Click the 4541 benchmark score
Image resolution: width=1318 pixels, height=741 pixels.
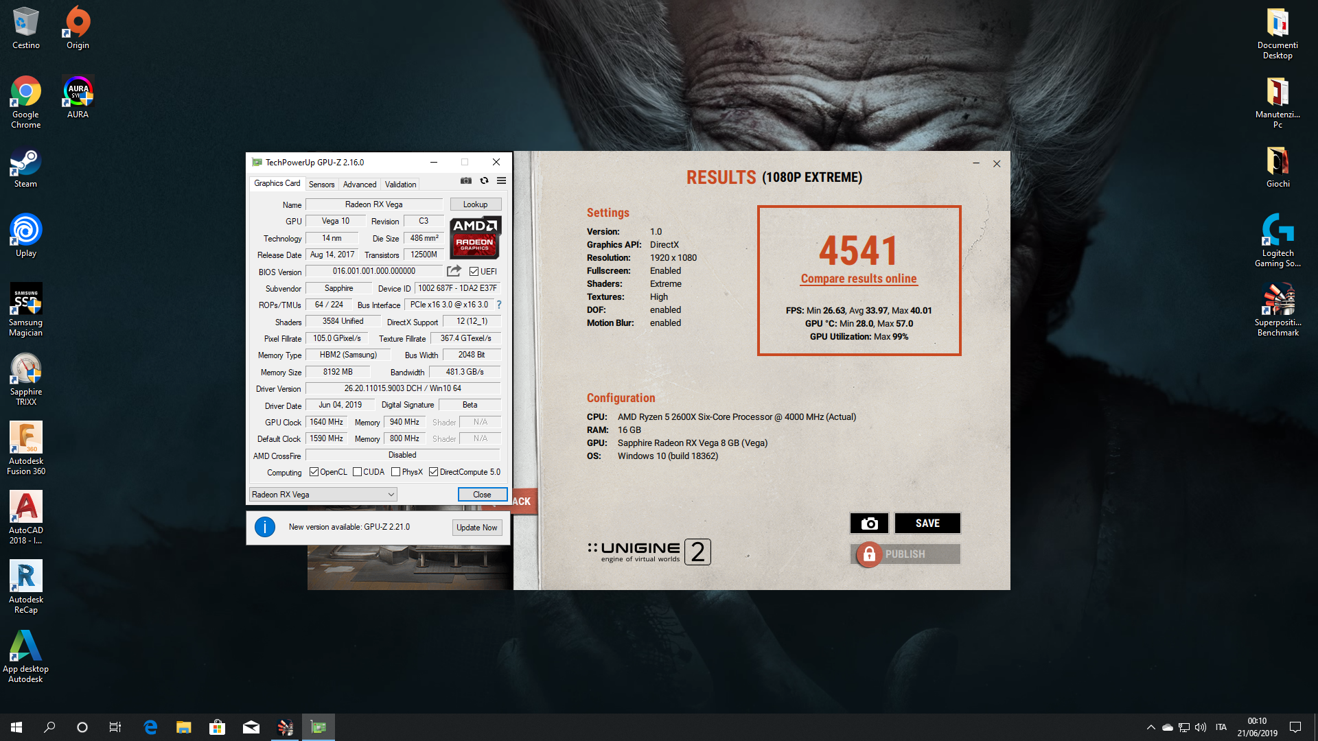click(859, 250)
